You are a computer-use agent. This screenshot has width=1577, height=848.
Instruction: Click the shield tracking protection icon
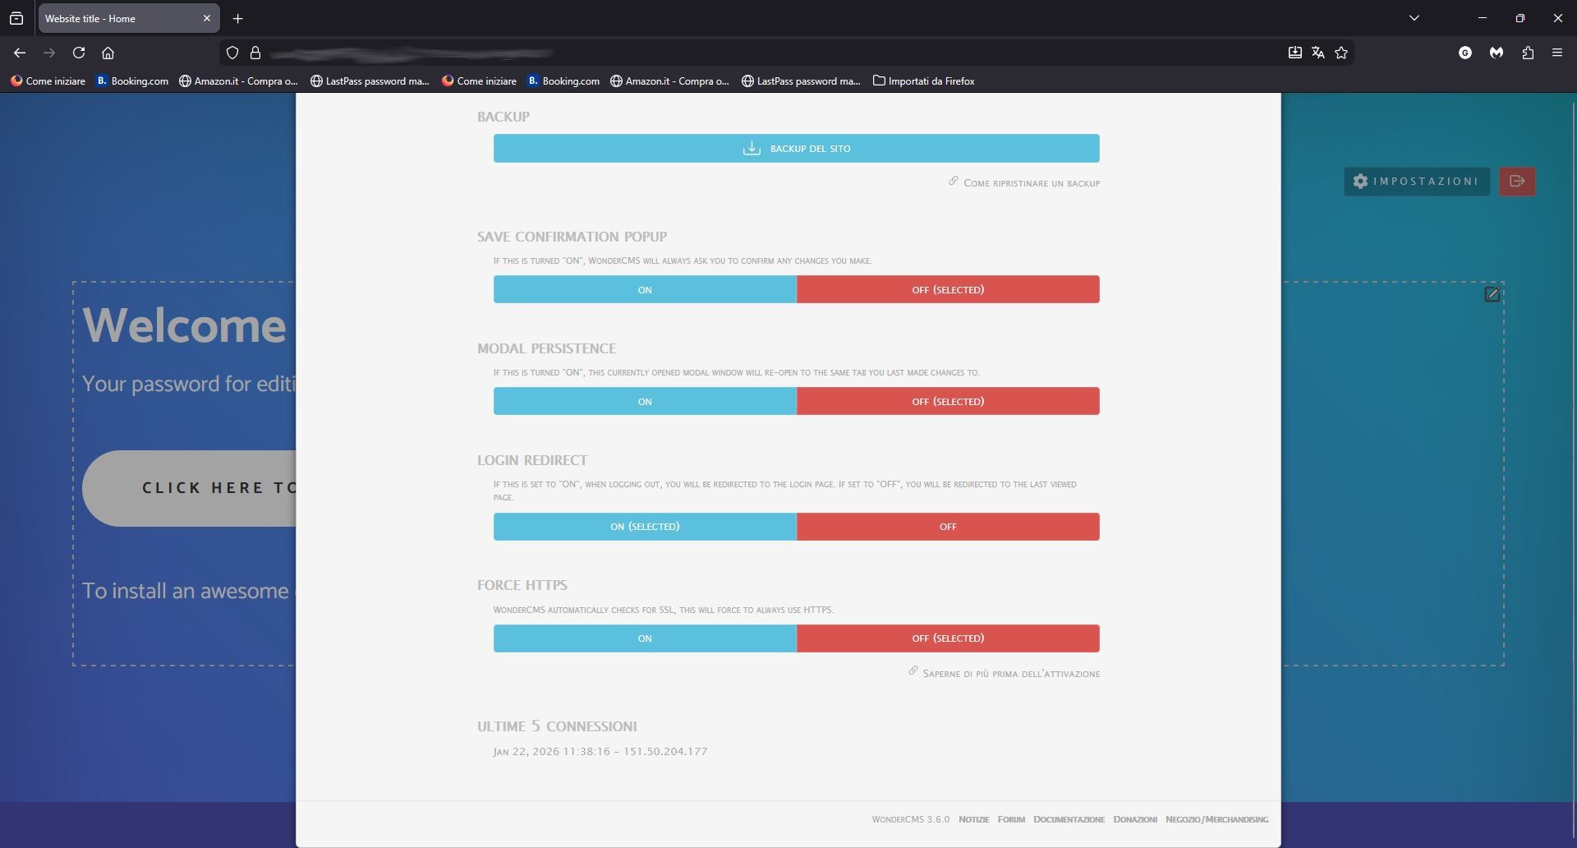[232, 53]
